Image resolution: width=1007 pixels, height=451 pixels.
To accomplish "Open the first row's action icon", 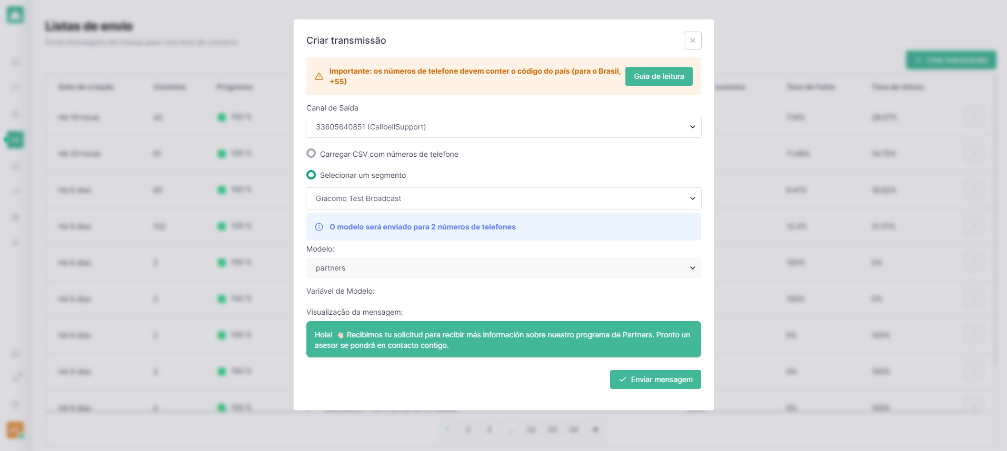I will 974,117.
